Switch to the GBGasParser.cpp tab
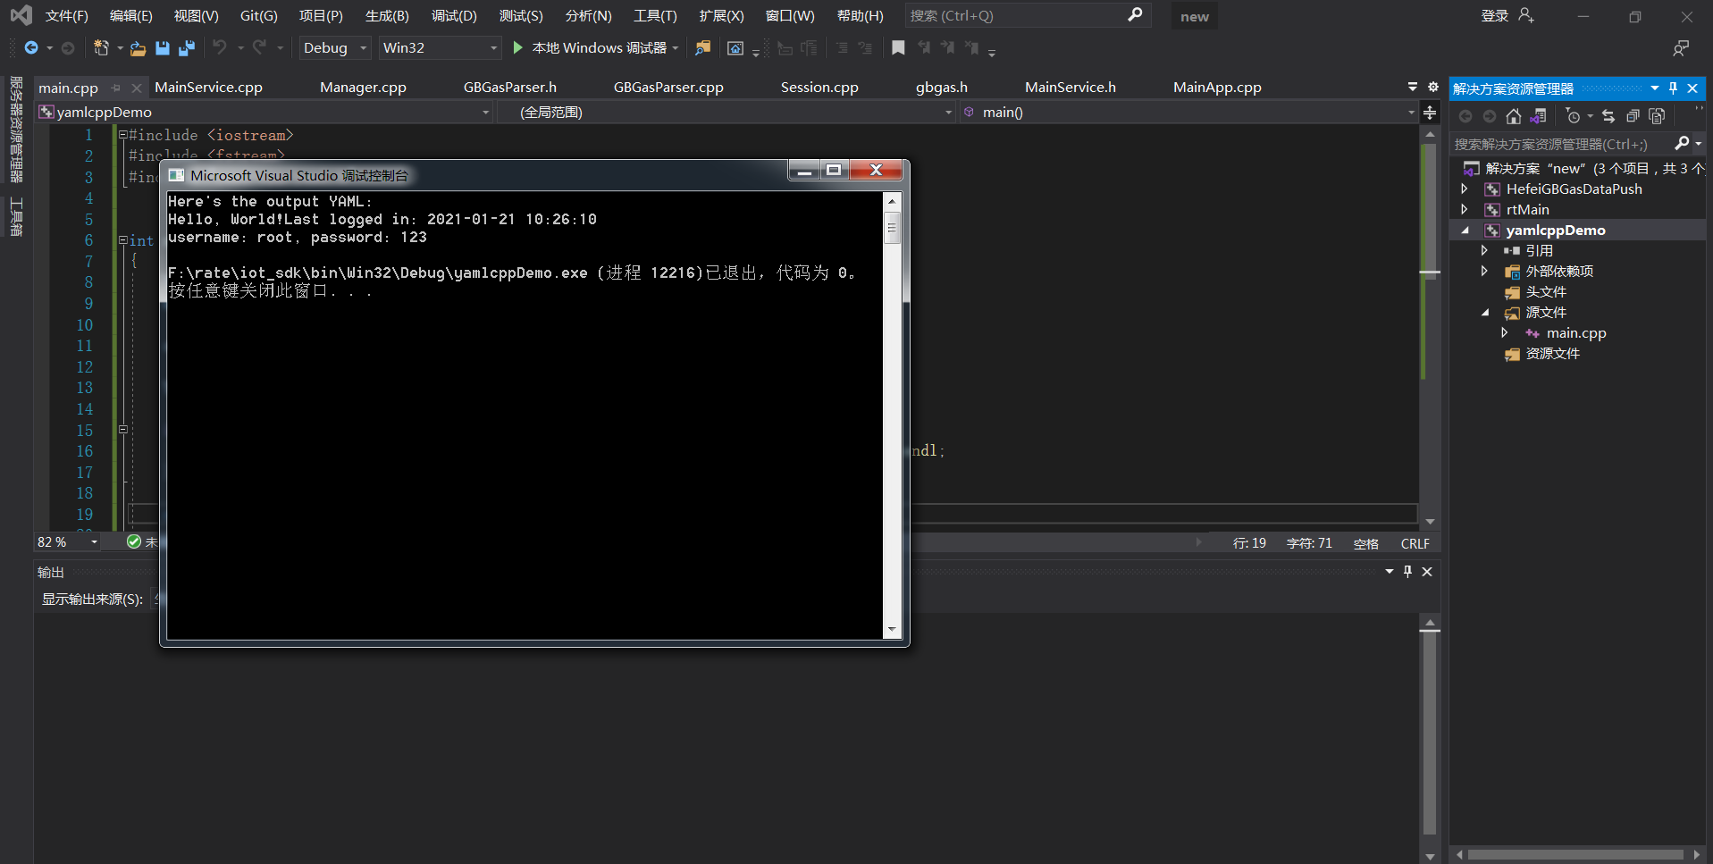The height and width of the screenshot is (864, 1713). click(x=668, y=87)
